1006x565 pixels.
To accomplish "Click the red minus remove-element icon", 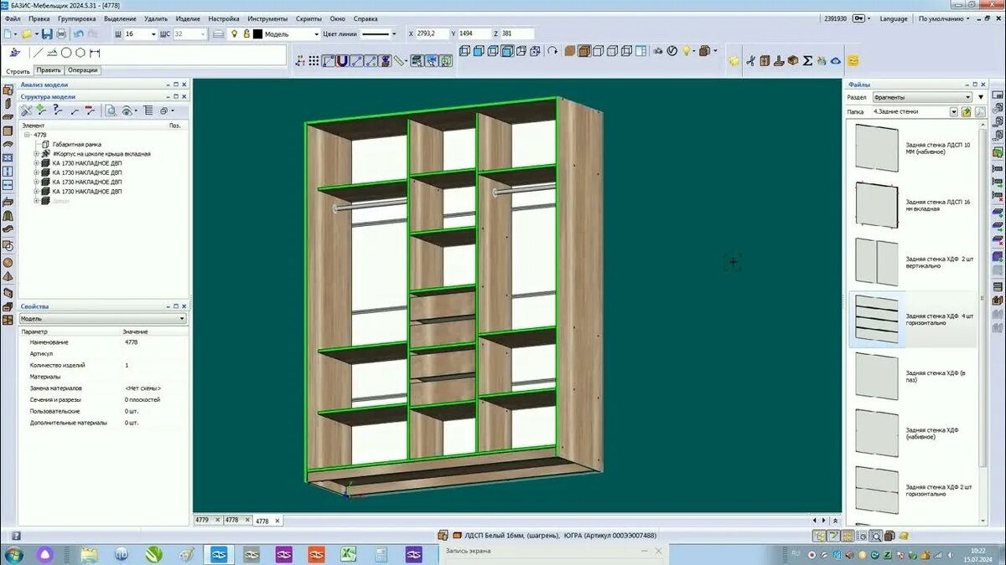I will click(89, 110).
